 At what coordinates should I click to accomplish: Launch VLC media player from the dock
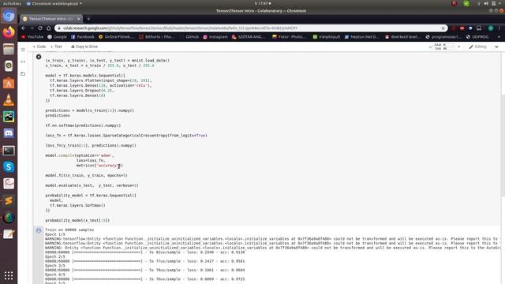tap(9, 100)
